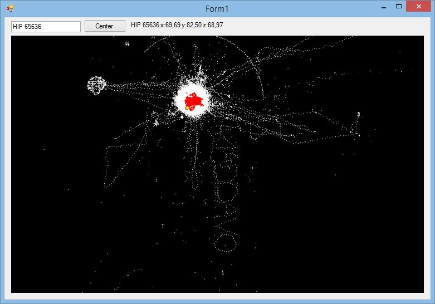The height and width of the screenshot is (304, 435).
Task: Click the spherical star cluster on the left
Action: (96, 85)
